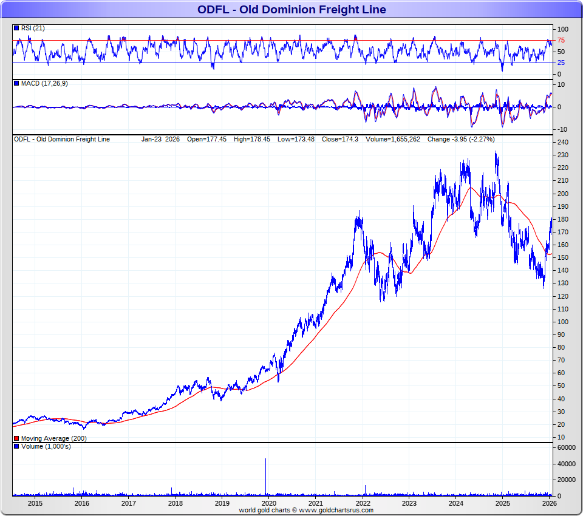Click the 150 price axis label
The image size is (583, 516).
click(x=563, y=257)
